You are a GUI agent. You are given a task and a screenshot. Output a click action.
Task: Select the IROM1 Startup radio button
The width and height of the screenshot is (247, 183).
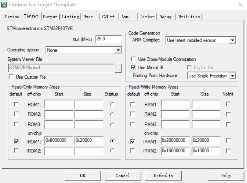112,141
